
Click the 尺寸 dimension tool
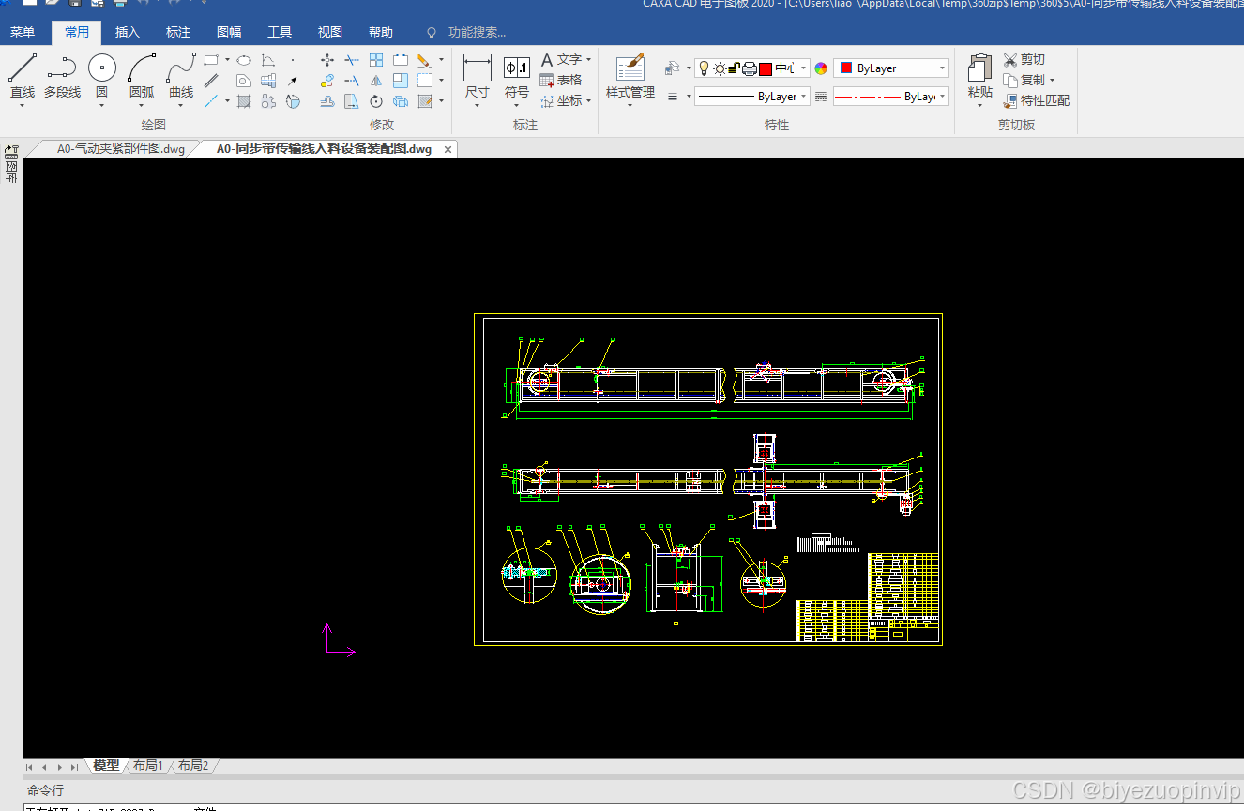click(x=478, y=77)
